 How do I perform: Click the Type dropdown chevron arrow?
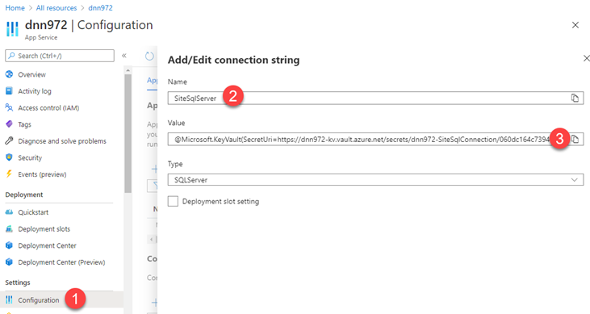click(x=574, y=180)
